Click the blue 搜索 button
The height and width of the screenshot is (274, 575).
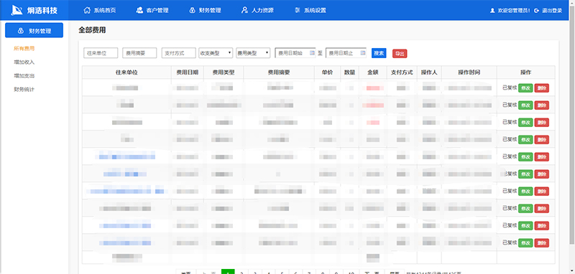(379, 53)
